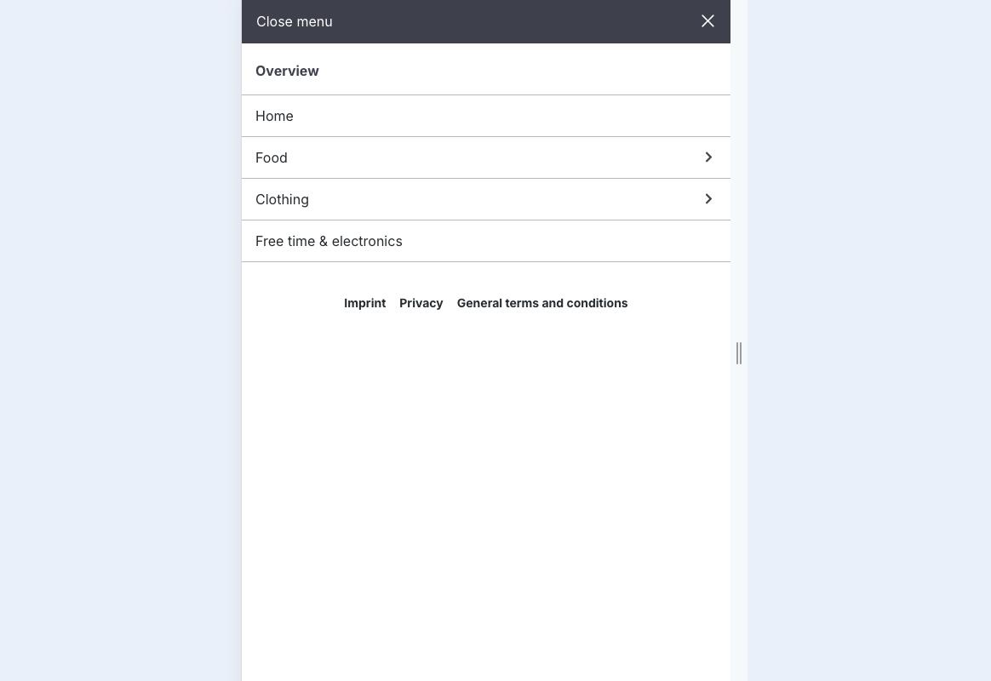Image resolution: width=991 pixels, height=681 pixels.
Task: Open the Food category label
Action: [x=272, y=157]
